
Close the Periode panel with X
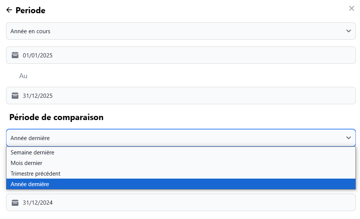pos(351,9)
